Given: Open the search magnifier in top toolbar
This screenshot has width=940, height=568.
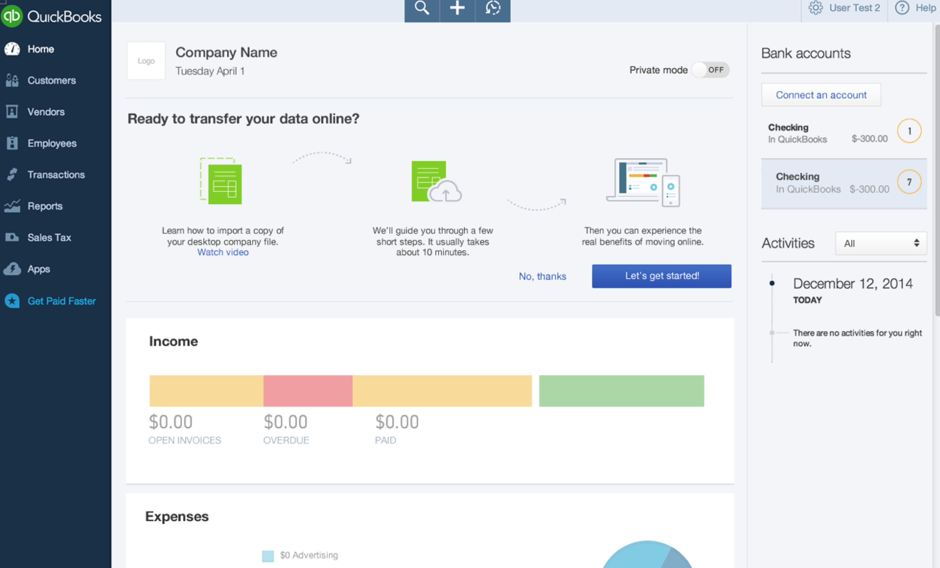Looking at the screenshot, I should coord(422,8).
